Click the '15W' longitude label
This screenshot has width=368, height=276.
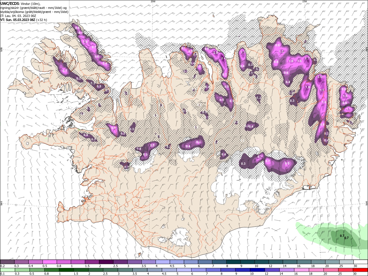(x=304, y=1)
